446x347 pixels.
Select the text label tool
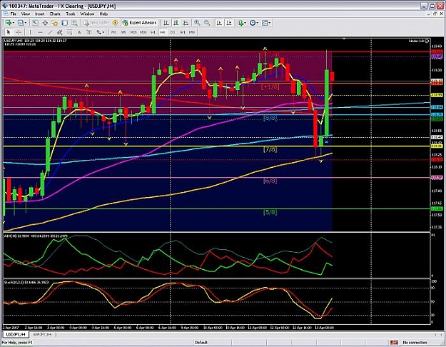pyautogui.click(x=88, y=32)
